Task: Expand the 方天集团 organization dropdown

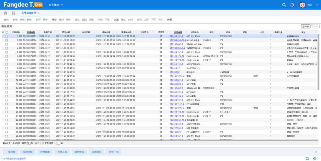Action: click(62, 5)
